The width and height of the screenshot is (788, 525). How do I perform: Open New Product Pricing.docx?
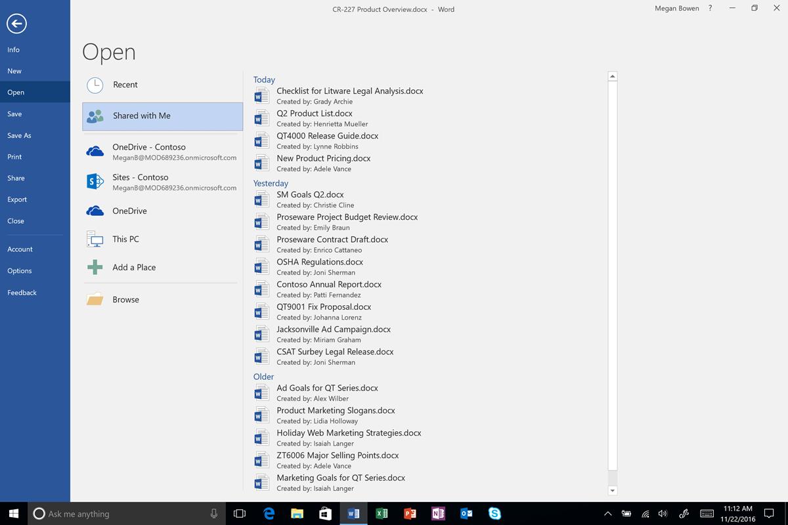(x=324, y=158)
